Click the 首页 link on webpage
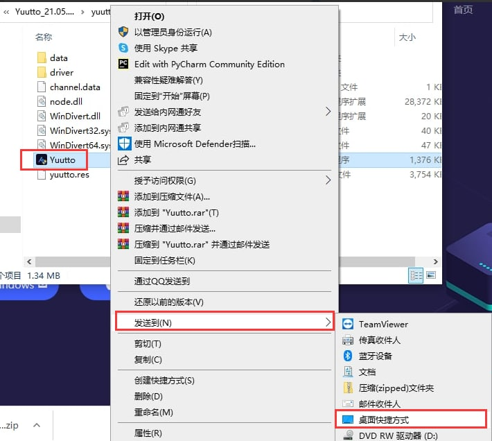The height and width of the screenshot is (441, 492). 463,10
